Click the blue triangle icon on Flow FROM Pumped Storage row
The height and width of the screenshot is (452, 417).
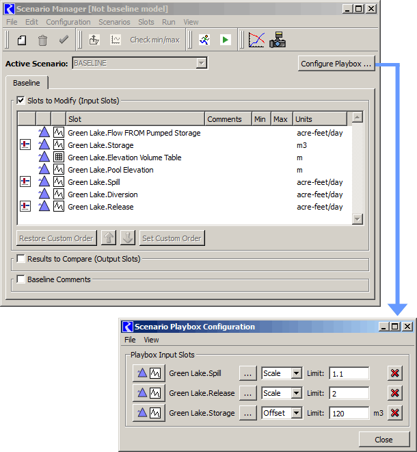[44, 132]
